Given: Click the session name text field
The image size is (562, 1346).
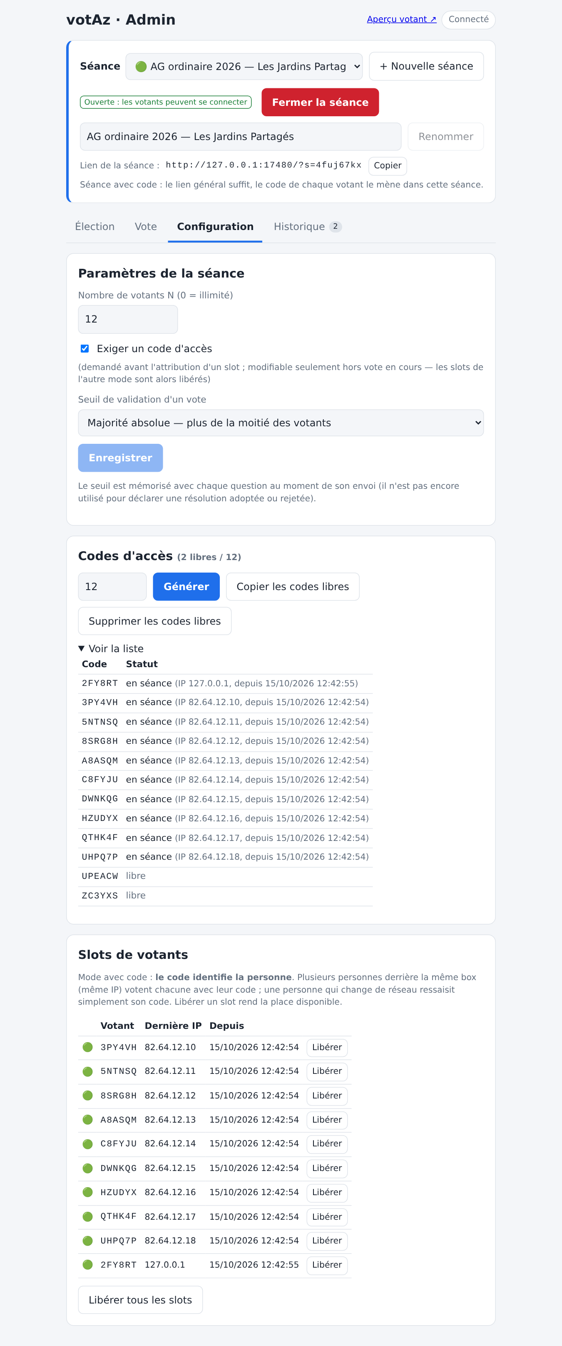Looking at the screenshot, I should [240, 137].
